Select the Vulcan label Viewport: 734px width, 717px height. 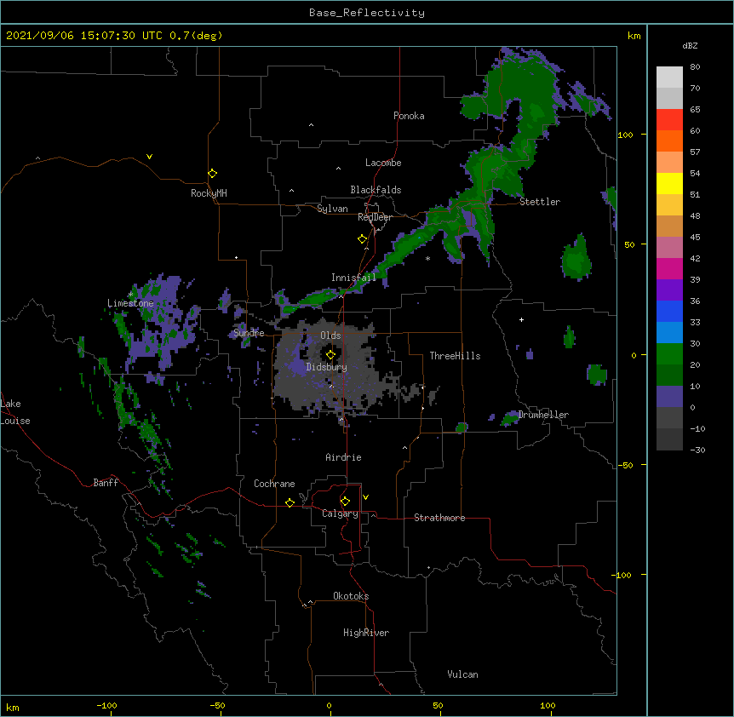462,674
